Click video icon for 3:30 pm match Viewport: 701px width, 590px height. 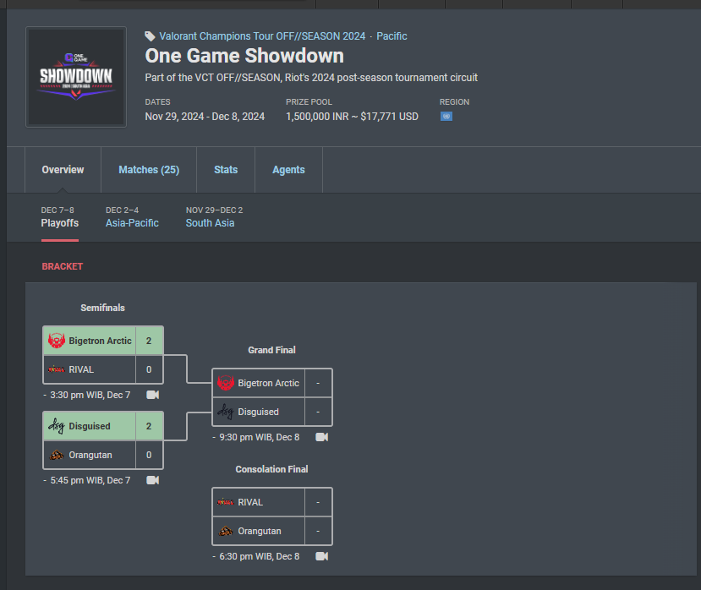point(153,395)
